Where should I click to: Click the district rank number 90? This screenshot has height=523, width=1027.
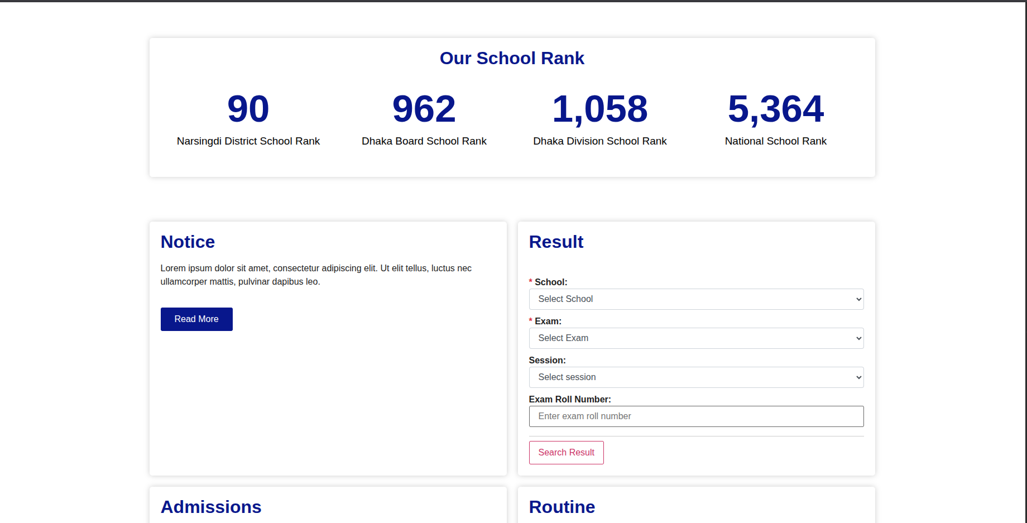click(x=248, y=108)
